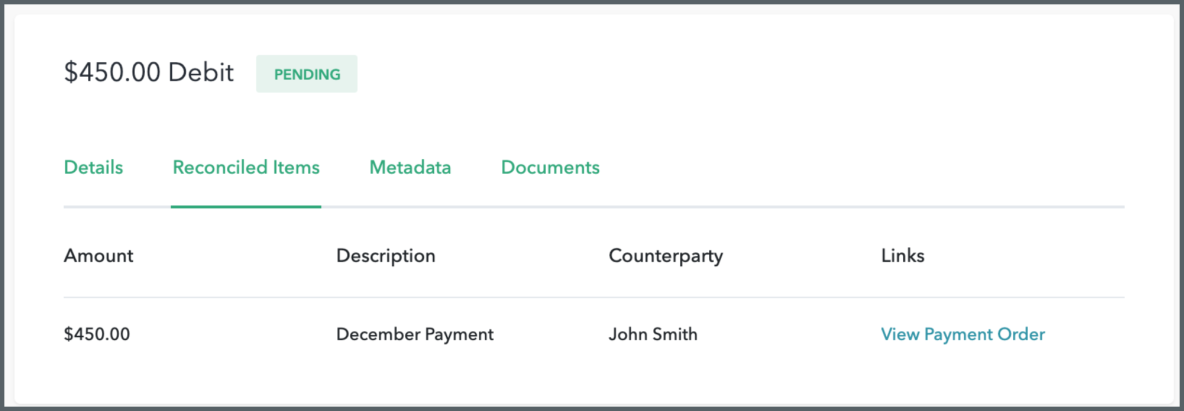Image resolution: width=1184 pixels, height=411 pixels.
Task: Click the active tab underline indicator
Action: point(246,206)
